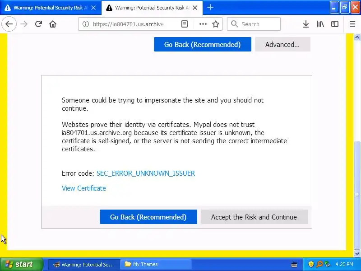
Task: Click top Go Back (Recommended) button
Action: (202, 44)
